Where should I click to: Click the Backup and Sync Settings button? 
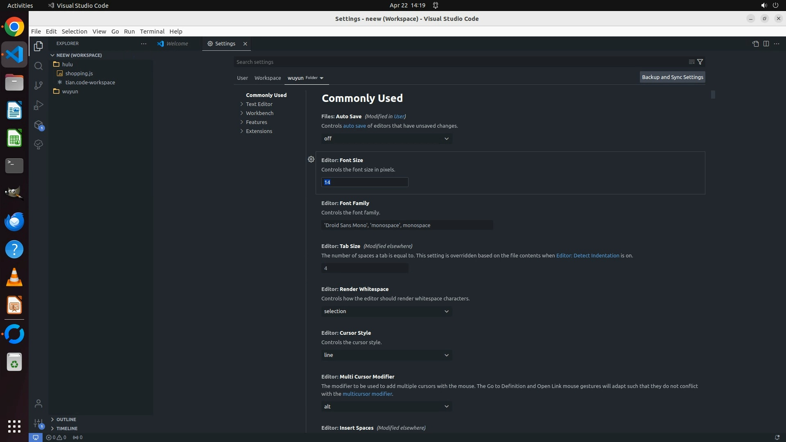pyautogui.click(x=672, y=77)
